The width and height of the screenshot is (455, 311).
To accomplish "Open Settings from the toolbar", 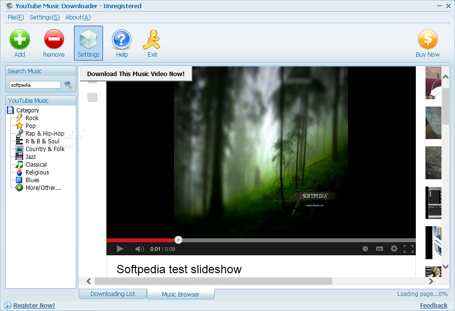I will click(88, 43).
